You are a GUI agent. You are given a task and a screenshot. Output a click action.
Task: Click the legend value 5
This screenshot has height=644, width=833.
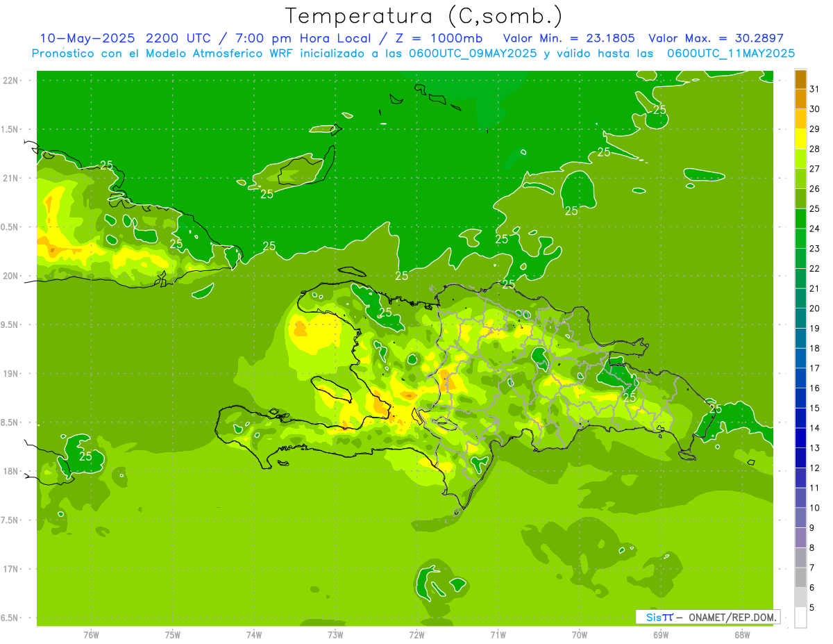pos(812,608)
